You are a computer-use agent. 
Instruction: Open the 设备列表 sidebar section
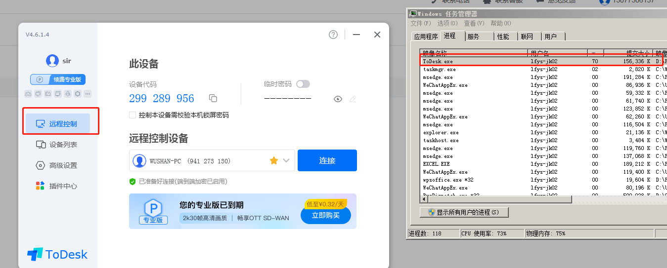tap(58, 145)
